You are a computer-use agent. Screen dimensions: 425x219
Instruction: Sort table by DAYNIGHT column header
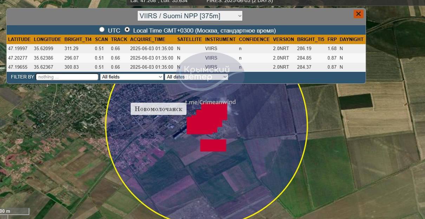[351, 39]
